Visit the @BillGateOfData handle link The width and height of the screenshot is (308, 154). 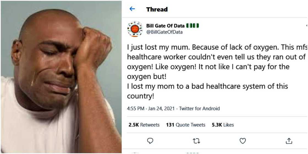click(x=164, y=32)
